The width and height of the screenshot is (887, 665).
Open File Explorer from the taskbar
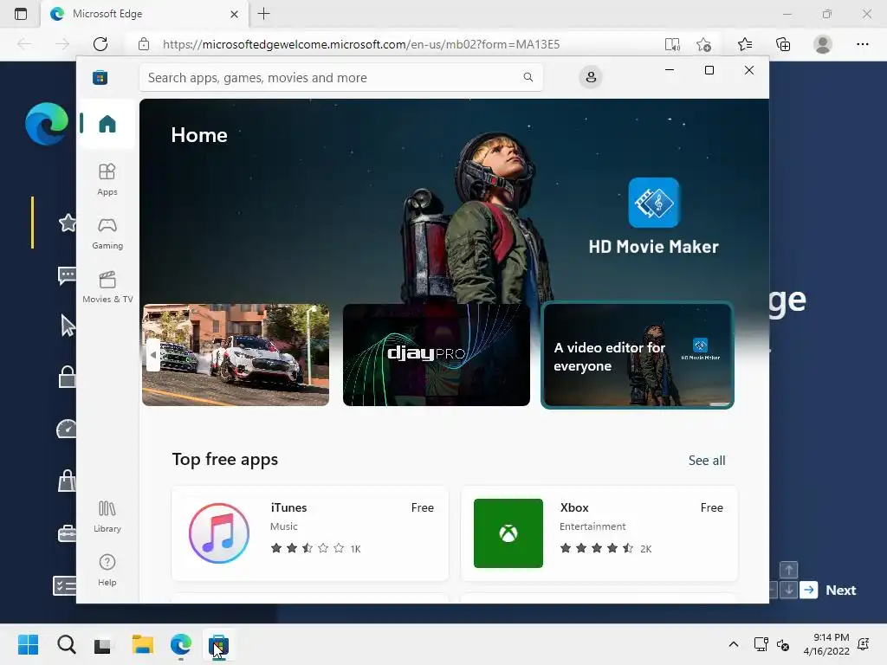pos(143,644)
